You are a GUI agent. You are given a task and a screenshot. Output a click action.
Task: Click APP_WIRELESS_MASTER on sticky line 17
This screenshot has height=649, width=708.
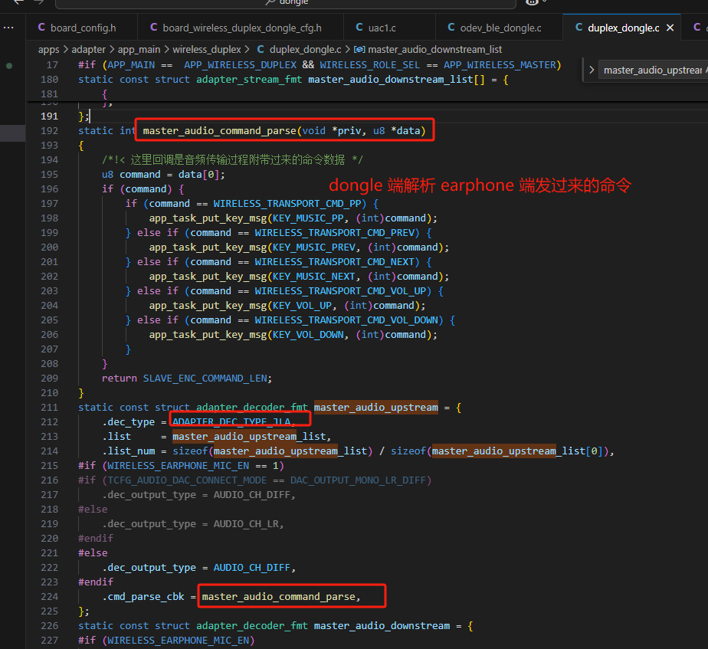[500, 65]
